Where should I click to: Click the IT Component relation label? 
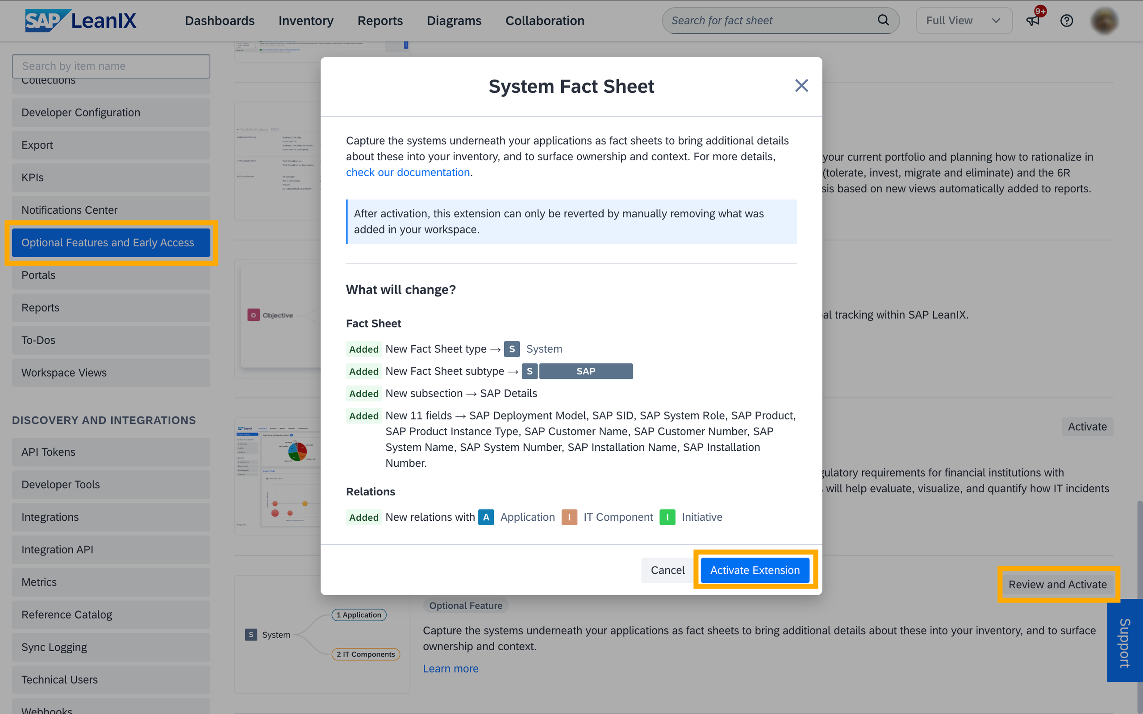click(618, 517)
